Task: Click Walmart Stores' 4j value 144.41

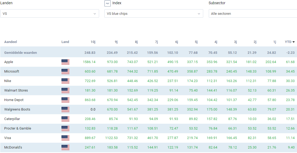Action: (212, 90)
